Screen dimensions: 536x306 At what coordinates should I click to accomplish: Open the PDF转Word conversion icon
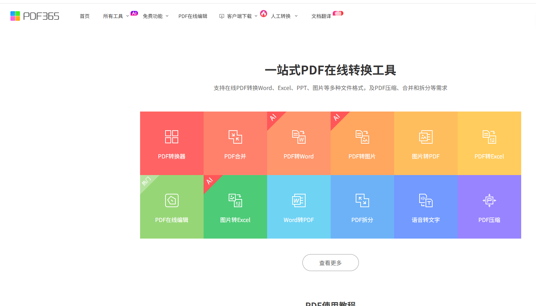(x=299, y=137)
